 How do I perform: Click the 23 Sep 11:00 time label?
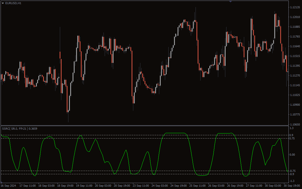click(x=141, y=186)
